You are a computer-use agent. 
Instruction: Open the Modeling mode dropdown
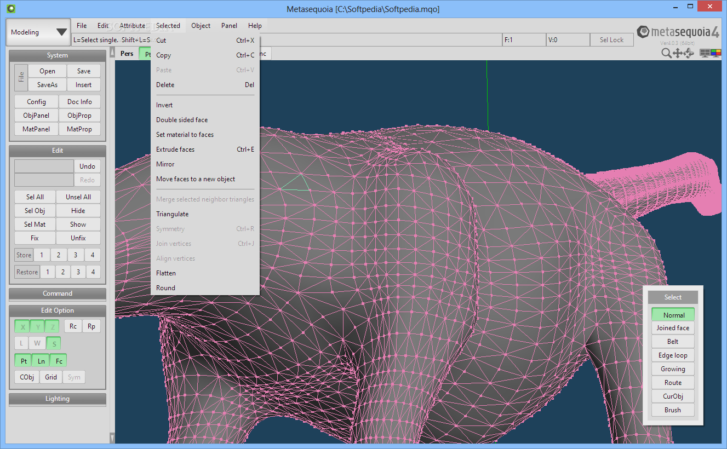coord(38,32)
